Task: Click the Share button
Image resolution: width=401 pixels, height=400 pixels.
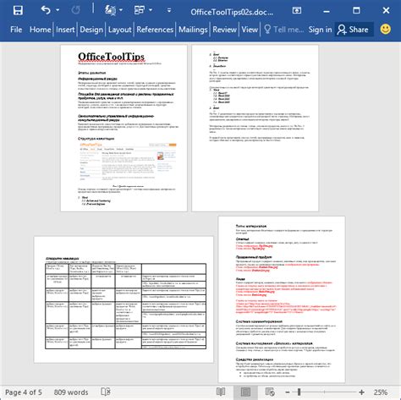Action: point(354,30)
